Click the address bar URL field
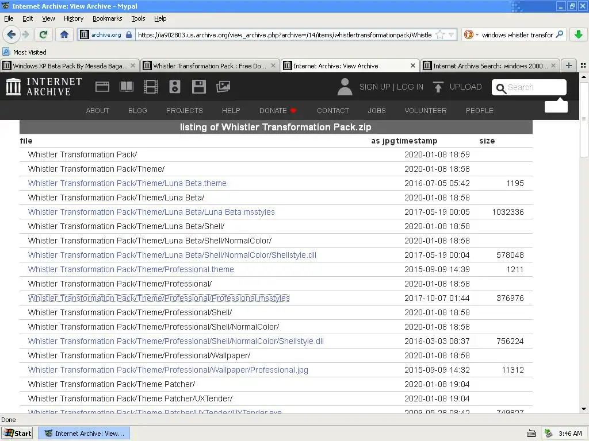The width and height of the screenshot is (589, 441). [x=284, y=35]
